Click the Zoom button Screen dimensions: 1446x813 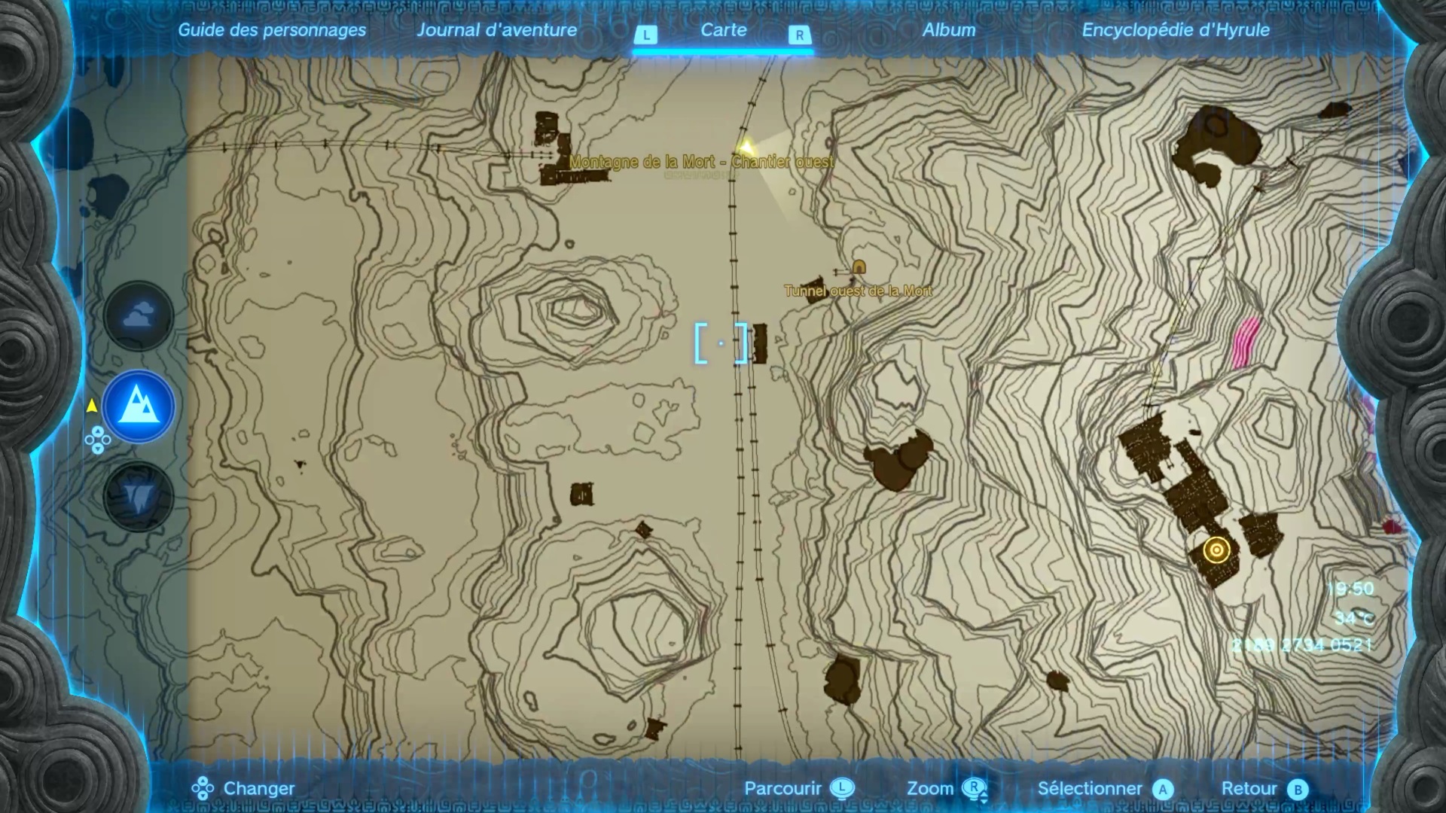pyautogui.click(x=930, y=788)
